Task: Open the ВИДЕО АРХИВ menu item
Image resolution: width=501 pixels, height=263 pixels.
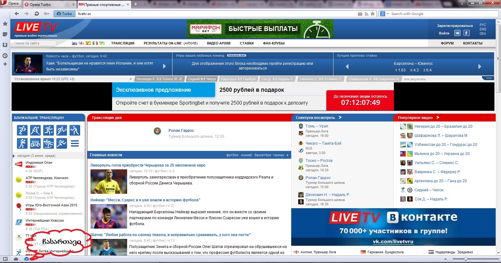Action: [x=219, y=43]
